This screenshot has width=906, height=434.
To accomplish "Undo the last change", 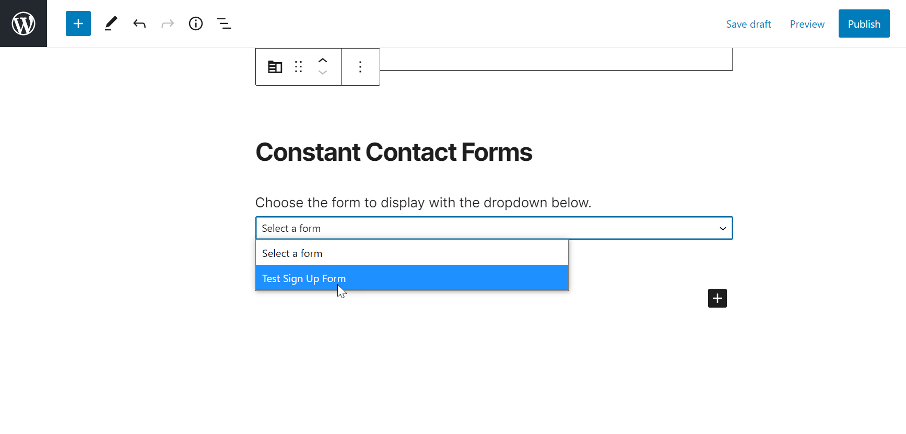I will pyautogui.click(x=139, y=24).
